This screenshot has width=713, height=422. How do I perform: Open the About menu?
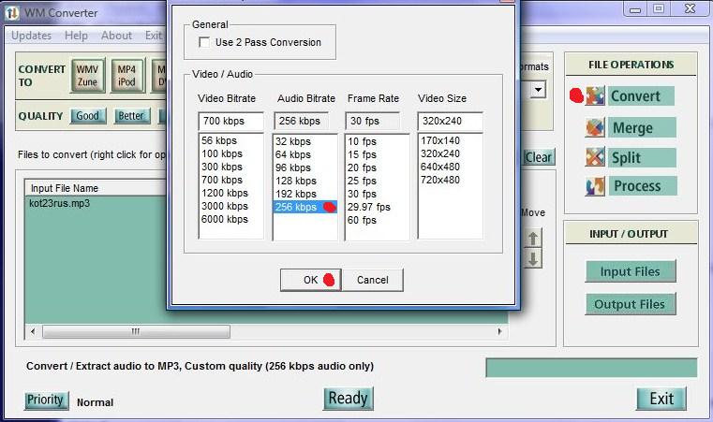[116, 36]
